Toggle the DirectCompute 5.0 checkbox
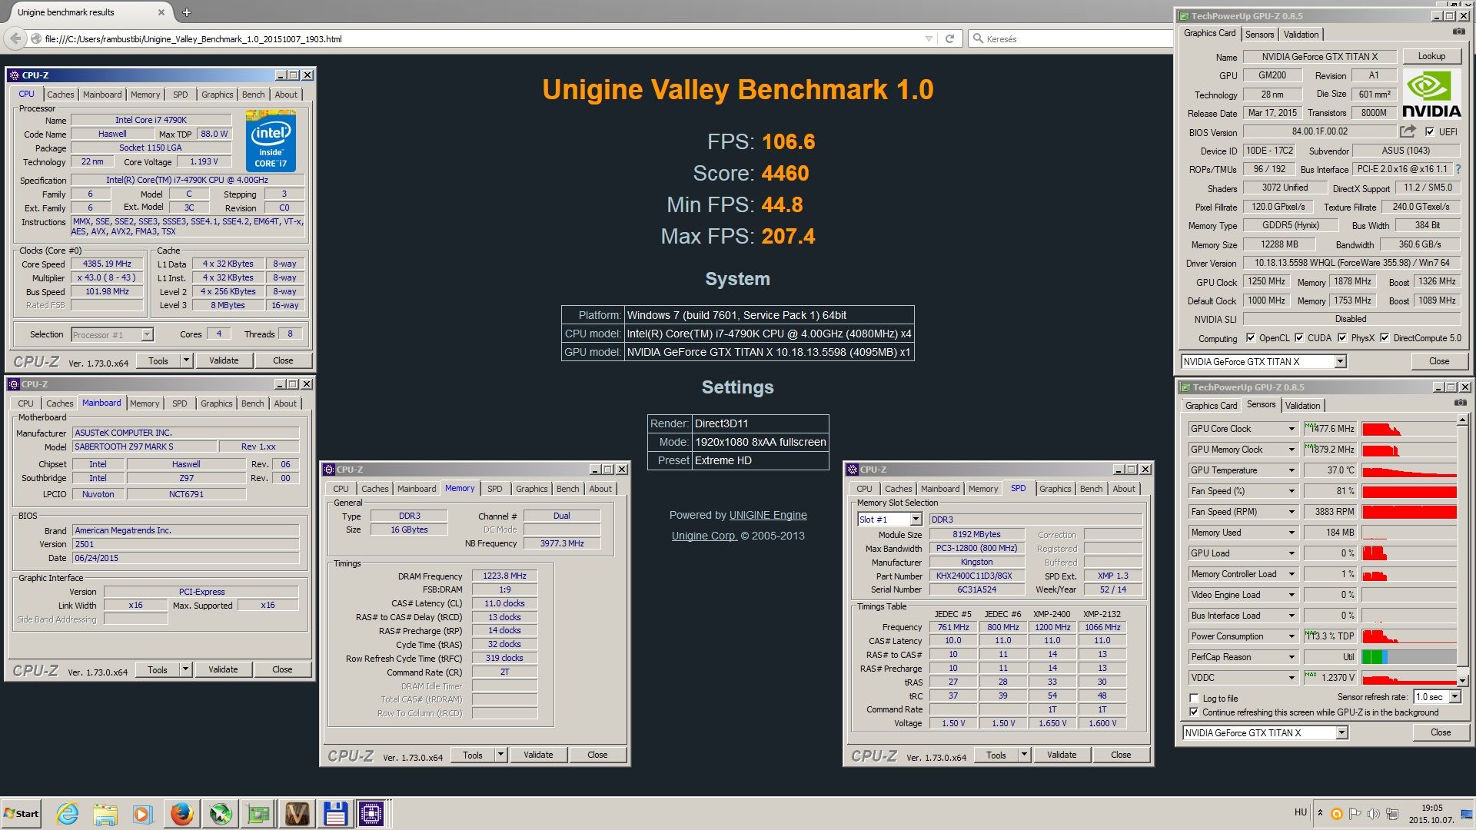The width and height of the screenshot is (1476, 830). (x=1385, y=337)
